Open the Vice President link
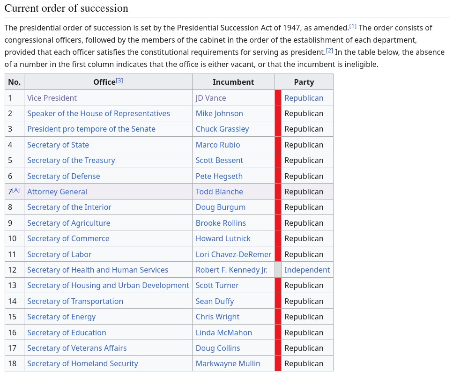 [x=52, y=98]
